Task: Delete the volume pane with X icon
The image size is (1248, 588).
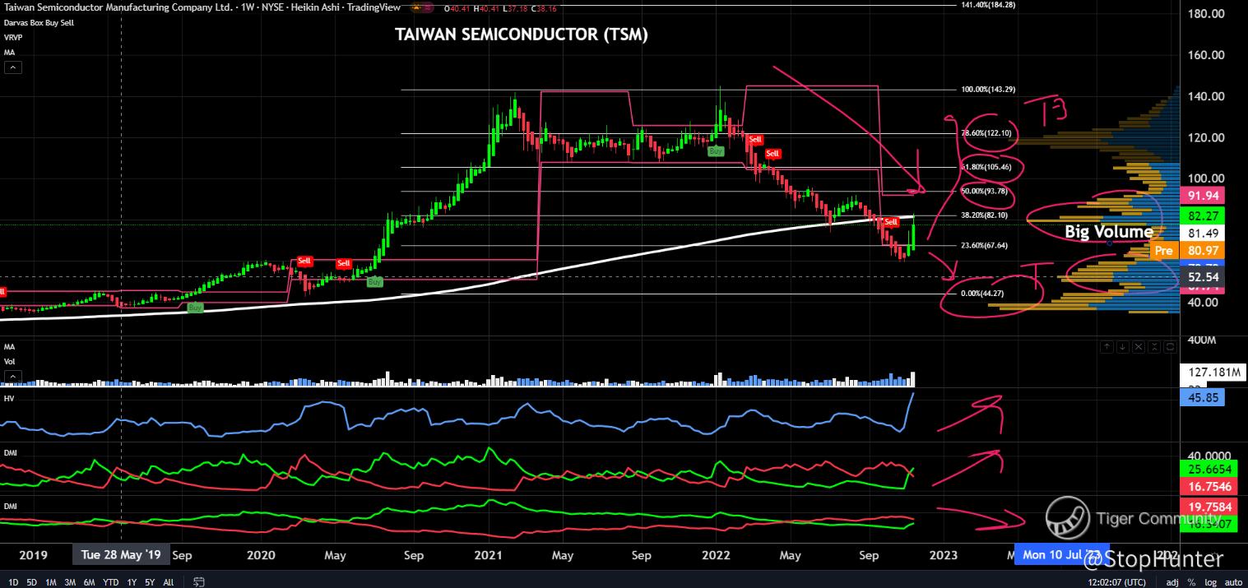Action: click(x=1139, y=348)
